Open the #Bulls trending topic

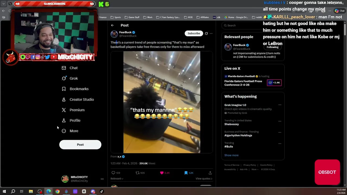click(x=229, y=147)
